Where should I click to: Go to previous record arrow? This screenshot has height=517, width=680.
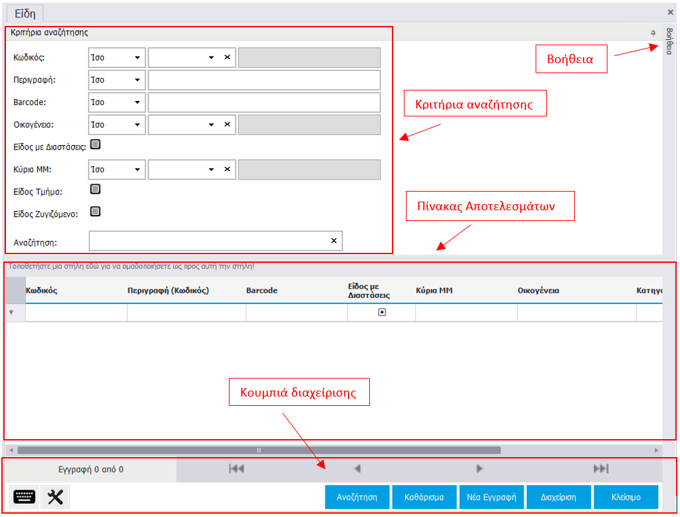357,469
